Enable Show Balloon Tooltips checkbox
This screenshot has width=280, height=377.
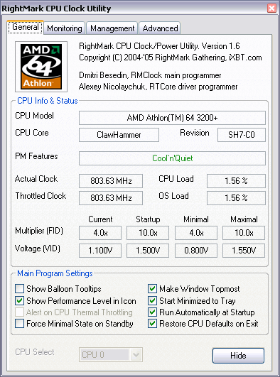pyautogui.click(x=19, y=288)
